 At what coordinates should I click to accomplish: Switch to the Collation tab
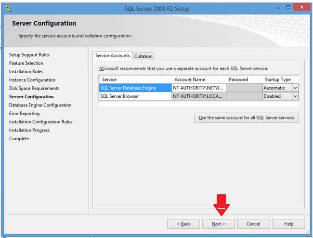coord(143,56)
